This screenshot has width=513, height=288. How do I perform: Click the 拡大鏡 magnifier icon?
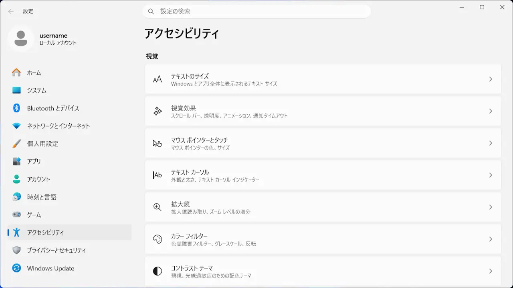[x=158, y=207]
